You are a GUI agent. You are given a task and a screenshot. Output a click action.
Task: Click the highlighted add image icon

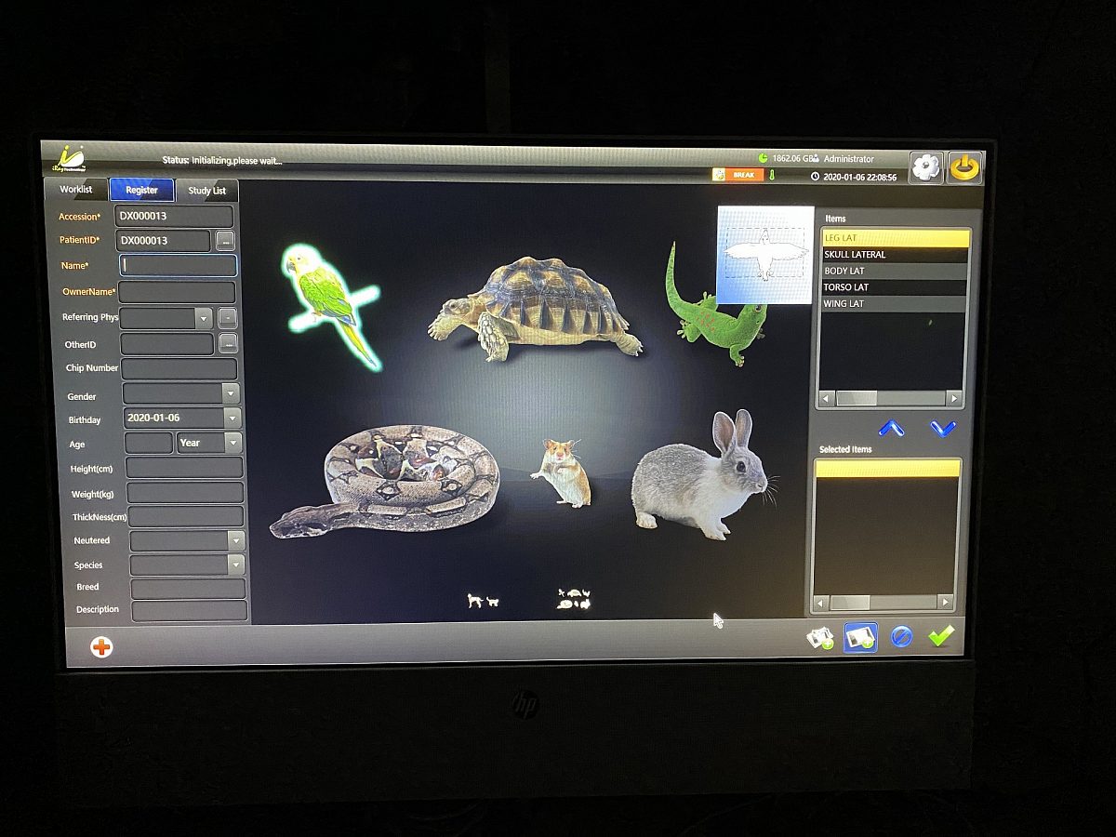coord(860,637)
